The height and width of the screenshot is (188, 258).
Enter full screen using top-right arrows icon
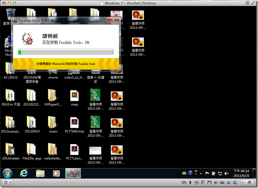[x=253, y=3]
